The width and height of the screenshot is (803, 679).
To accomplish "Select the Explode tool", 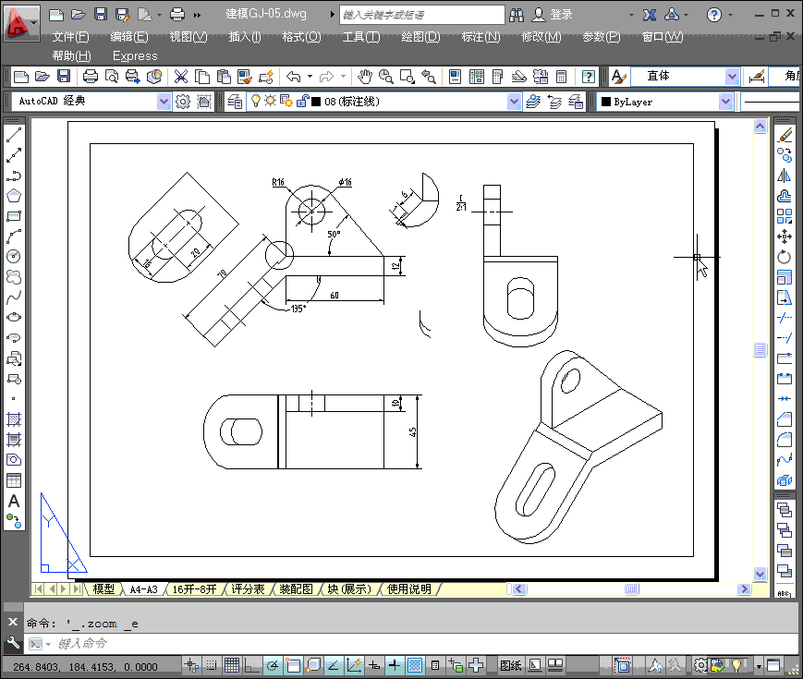I will (784, 480).
